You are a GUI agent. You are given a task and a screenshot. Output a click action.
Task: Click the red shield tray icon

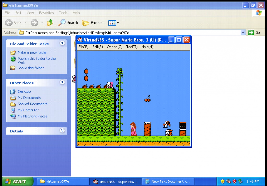234,181
